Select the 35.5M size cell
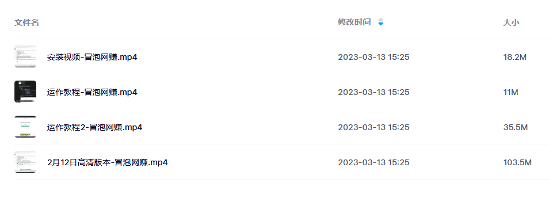Screen dimensions: 549x213 (x=516, y=127)
